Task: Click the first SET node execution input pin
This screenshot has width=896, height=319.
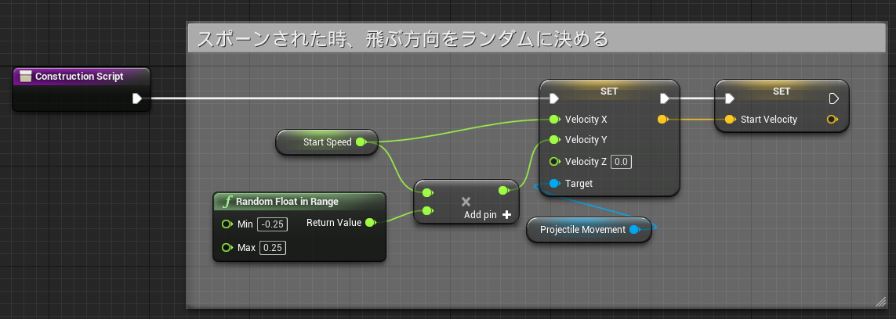Action: pos(553,99)
